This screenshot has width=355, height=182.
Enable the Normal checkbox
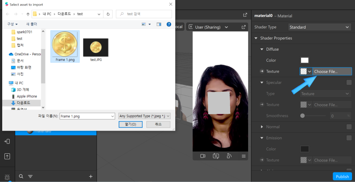point(349,127)
